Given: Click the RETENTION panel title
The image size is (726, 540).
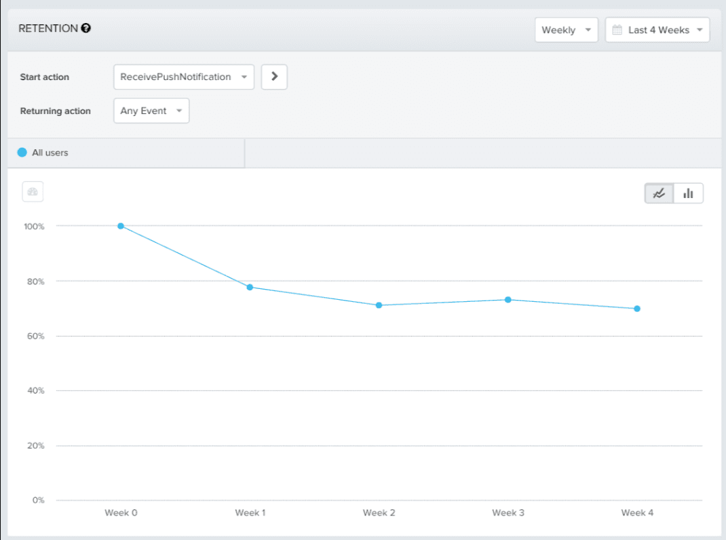Looking at the screenshot, I should [x=47, y=28].
